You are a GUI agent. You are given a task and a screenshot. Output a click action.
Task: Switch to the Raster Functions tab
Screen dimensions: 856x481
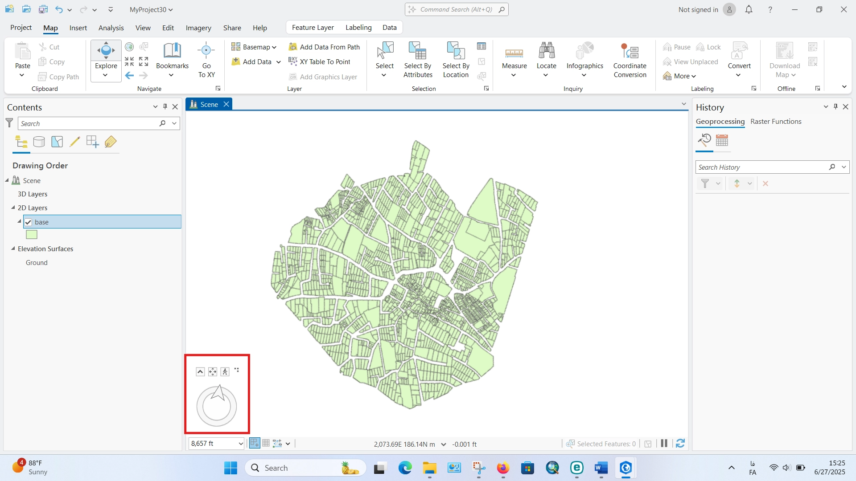776,122
